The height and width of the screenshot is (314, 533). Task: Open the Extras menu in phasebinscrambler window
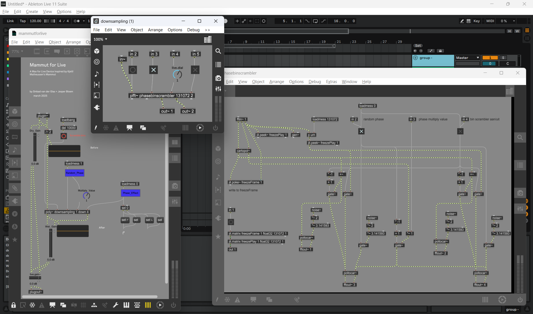coord(331,82)
